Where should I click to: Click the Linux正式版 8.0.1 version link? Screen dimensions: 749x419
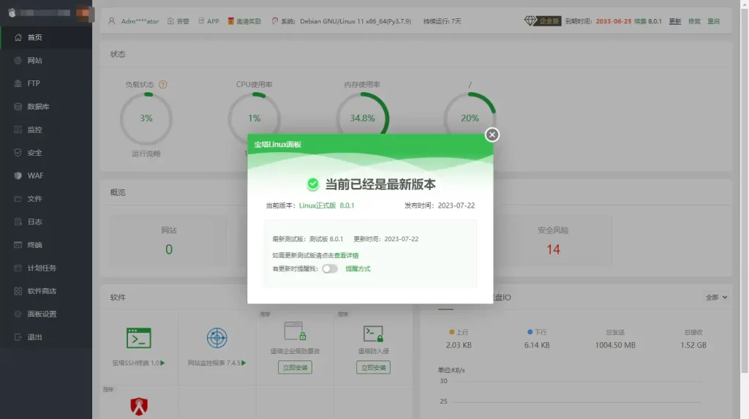[x=327, y=205]
